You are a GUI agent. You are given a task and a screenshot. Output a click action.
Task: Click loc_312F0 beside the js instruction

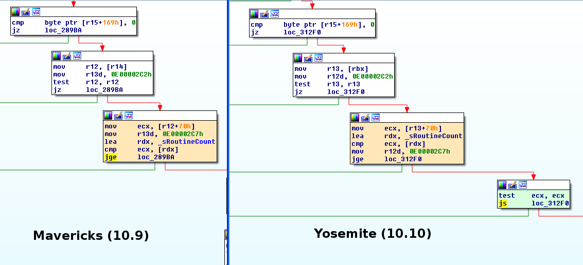(x=550, y=203)
